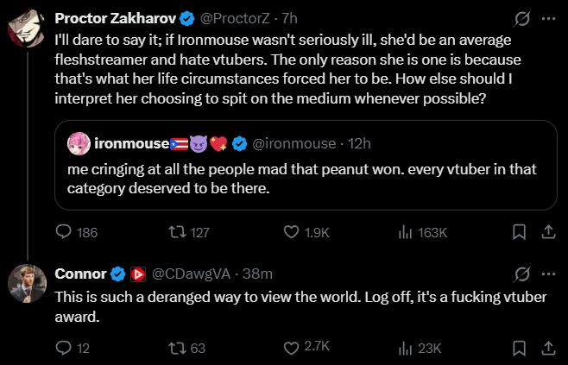View analytics for Connor's tweet
This screenshot has width=568, height=365.
406,348
